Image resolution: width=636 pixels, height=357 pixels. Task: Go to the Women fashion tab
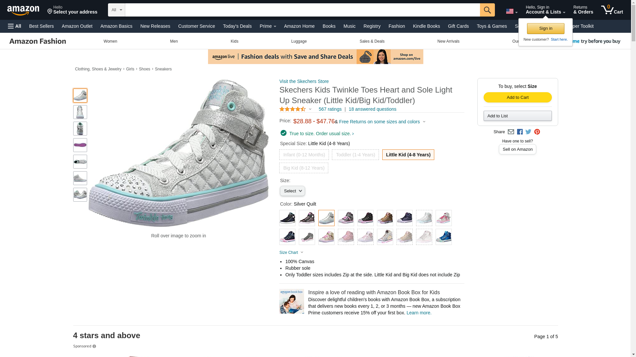[110, 41]
